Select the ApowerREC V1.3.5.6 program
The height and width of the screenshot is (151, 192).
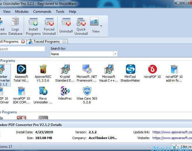click(43, 73)
